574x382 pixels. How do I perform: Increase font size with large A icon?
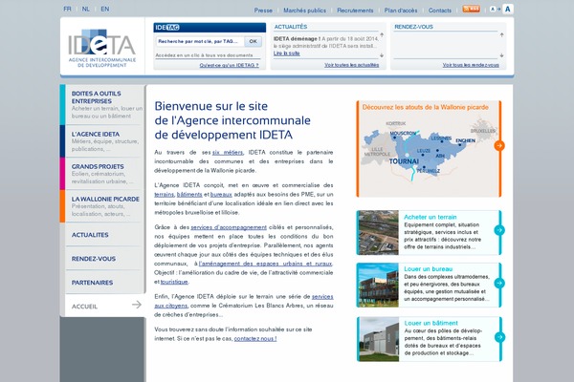point(507,10)
